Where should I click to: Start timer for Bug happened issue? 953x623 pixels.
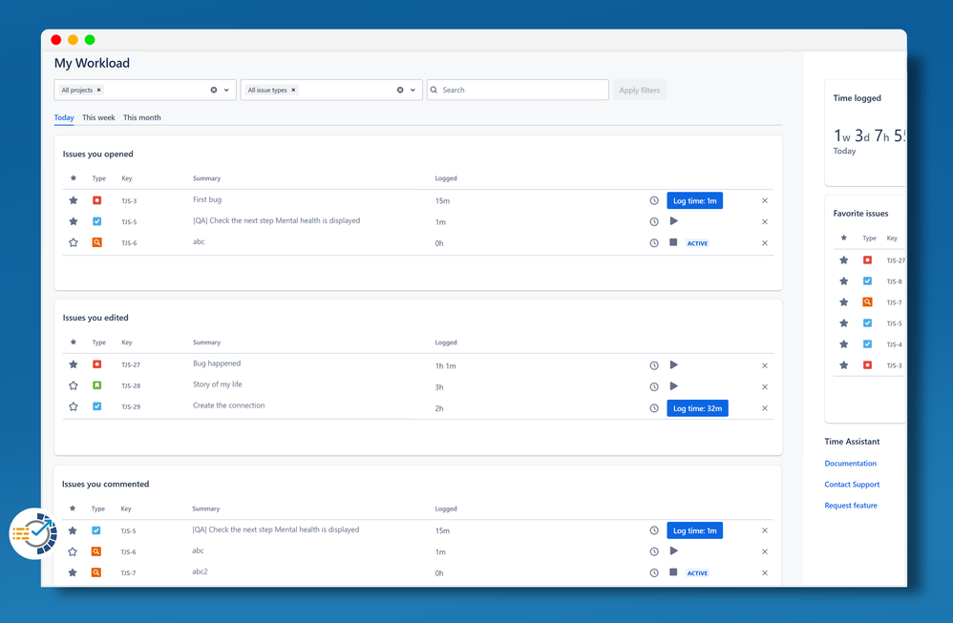tap(673, 365)
